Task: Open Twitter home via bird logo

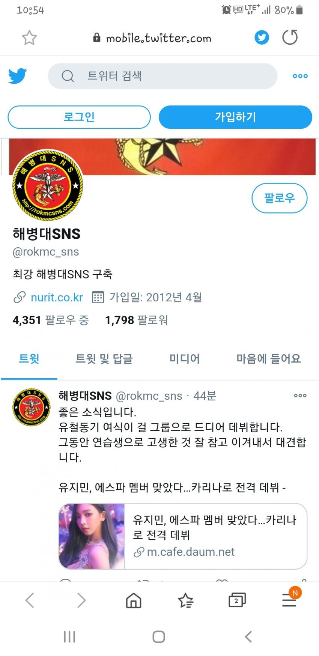Action: pos(17,76)
